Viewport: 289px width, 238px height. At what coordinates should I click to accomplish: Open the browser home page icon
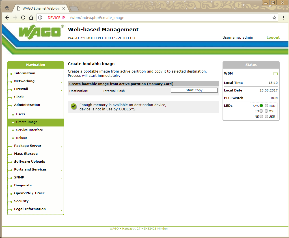coord(31,18)
